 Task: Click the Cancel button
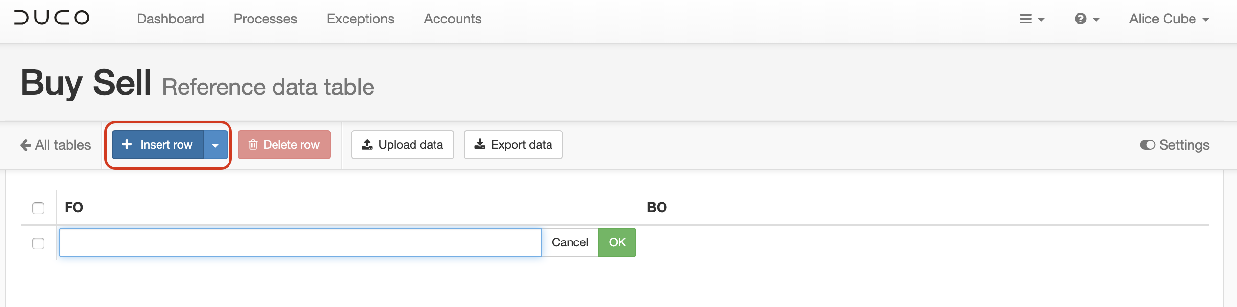(570, 242)
